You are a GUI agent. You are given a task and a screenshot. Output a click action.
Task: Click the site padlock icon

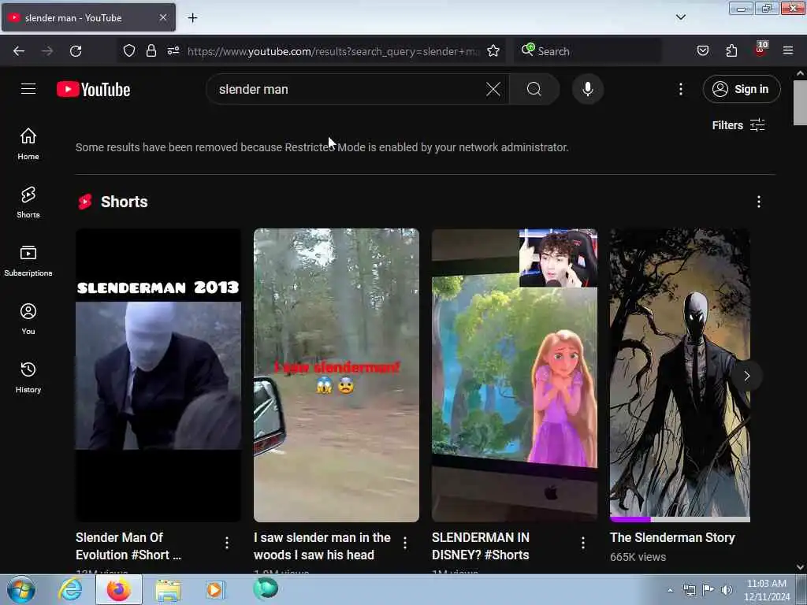(x=151, y=51)
